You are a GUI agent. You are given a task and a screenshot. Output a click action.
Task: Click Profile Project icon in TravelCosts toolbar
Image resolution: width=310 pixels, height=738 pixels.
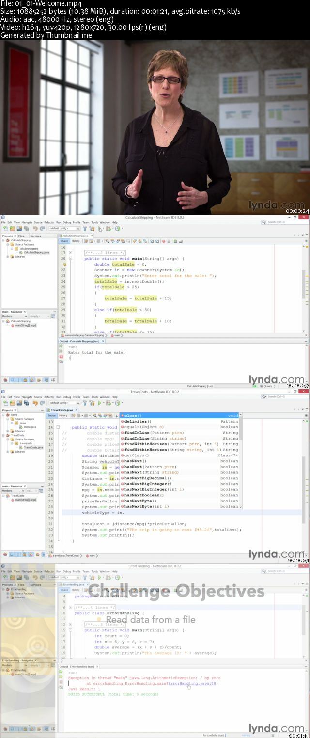(x=118, y=403)
